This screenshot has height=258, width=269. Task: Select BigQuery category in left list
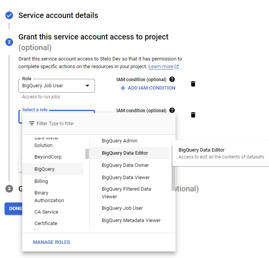click(x=44, y=169)
